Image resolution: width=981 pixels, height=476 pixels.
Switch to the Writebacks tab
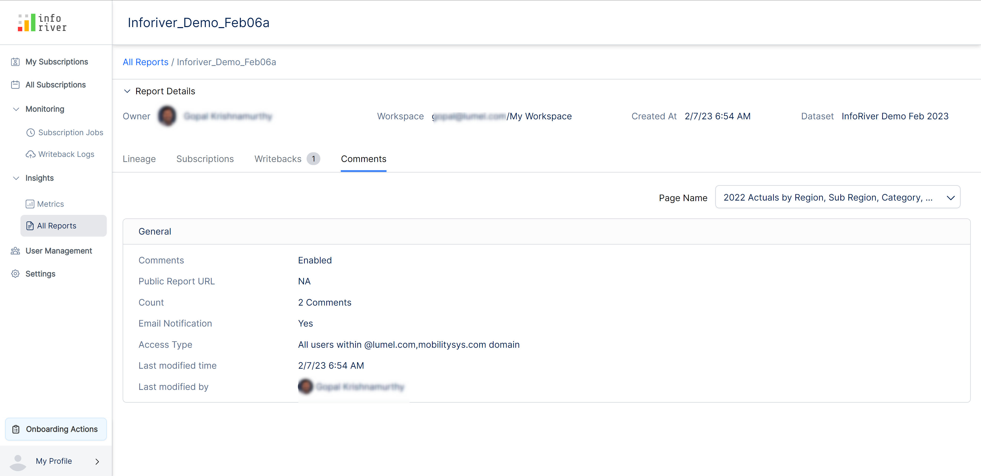(278, 159)
